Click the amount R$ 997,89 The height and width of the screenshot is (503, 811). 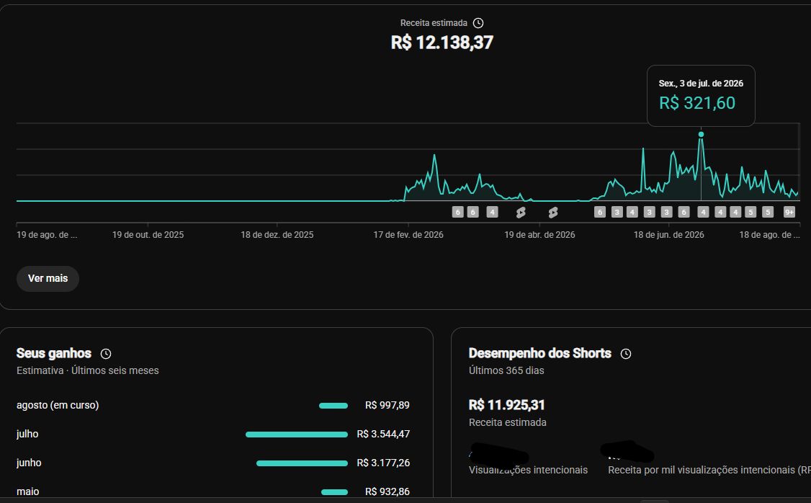click(x=387, y=405)
